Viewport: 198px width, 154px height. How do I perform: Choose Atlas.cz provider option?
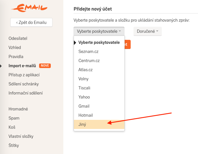coord(99,70)
